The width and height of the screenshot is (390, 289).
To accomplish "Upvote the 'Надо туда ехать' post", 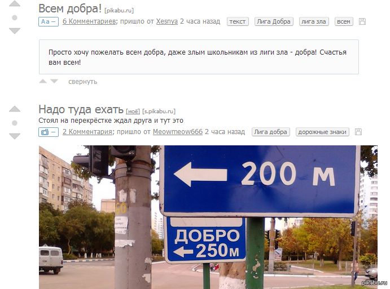I will (x=15, y=109).
